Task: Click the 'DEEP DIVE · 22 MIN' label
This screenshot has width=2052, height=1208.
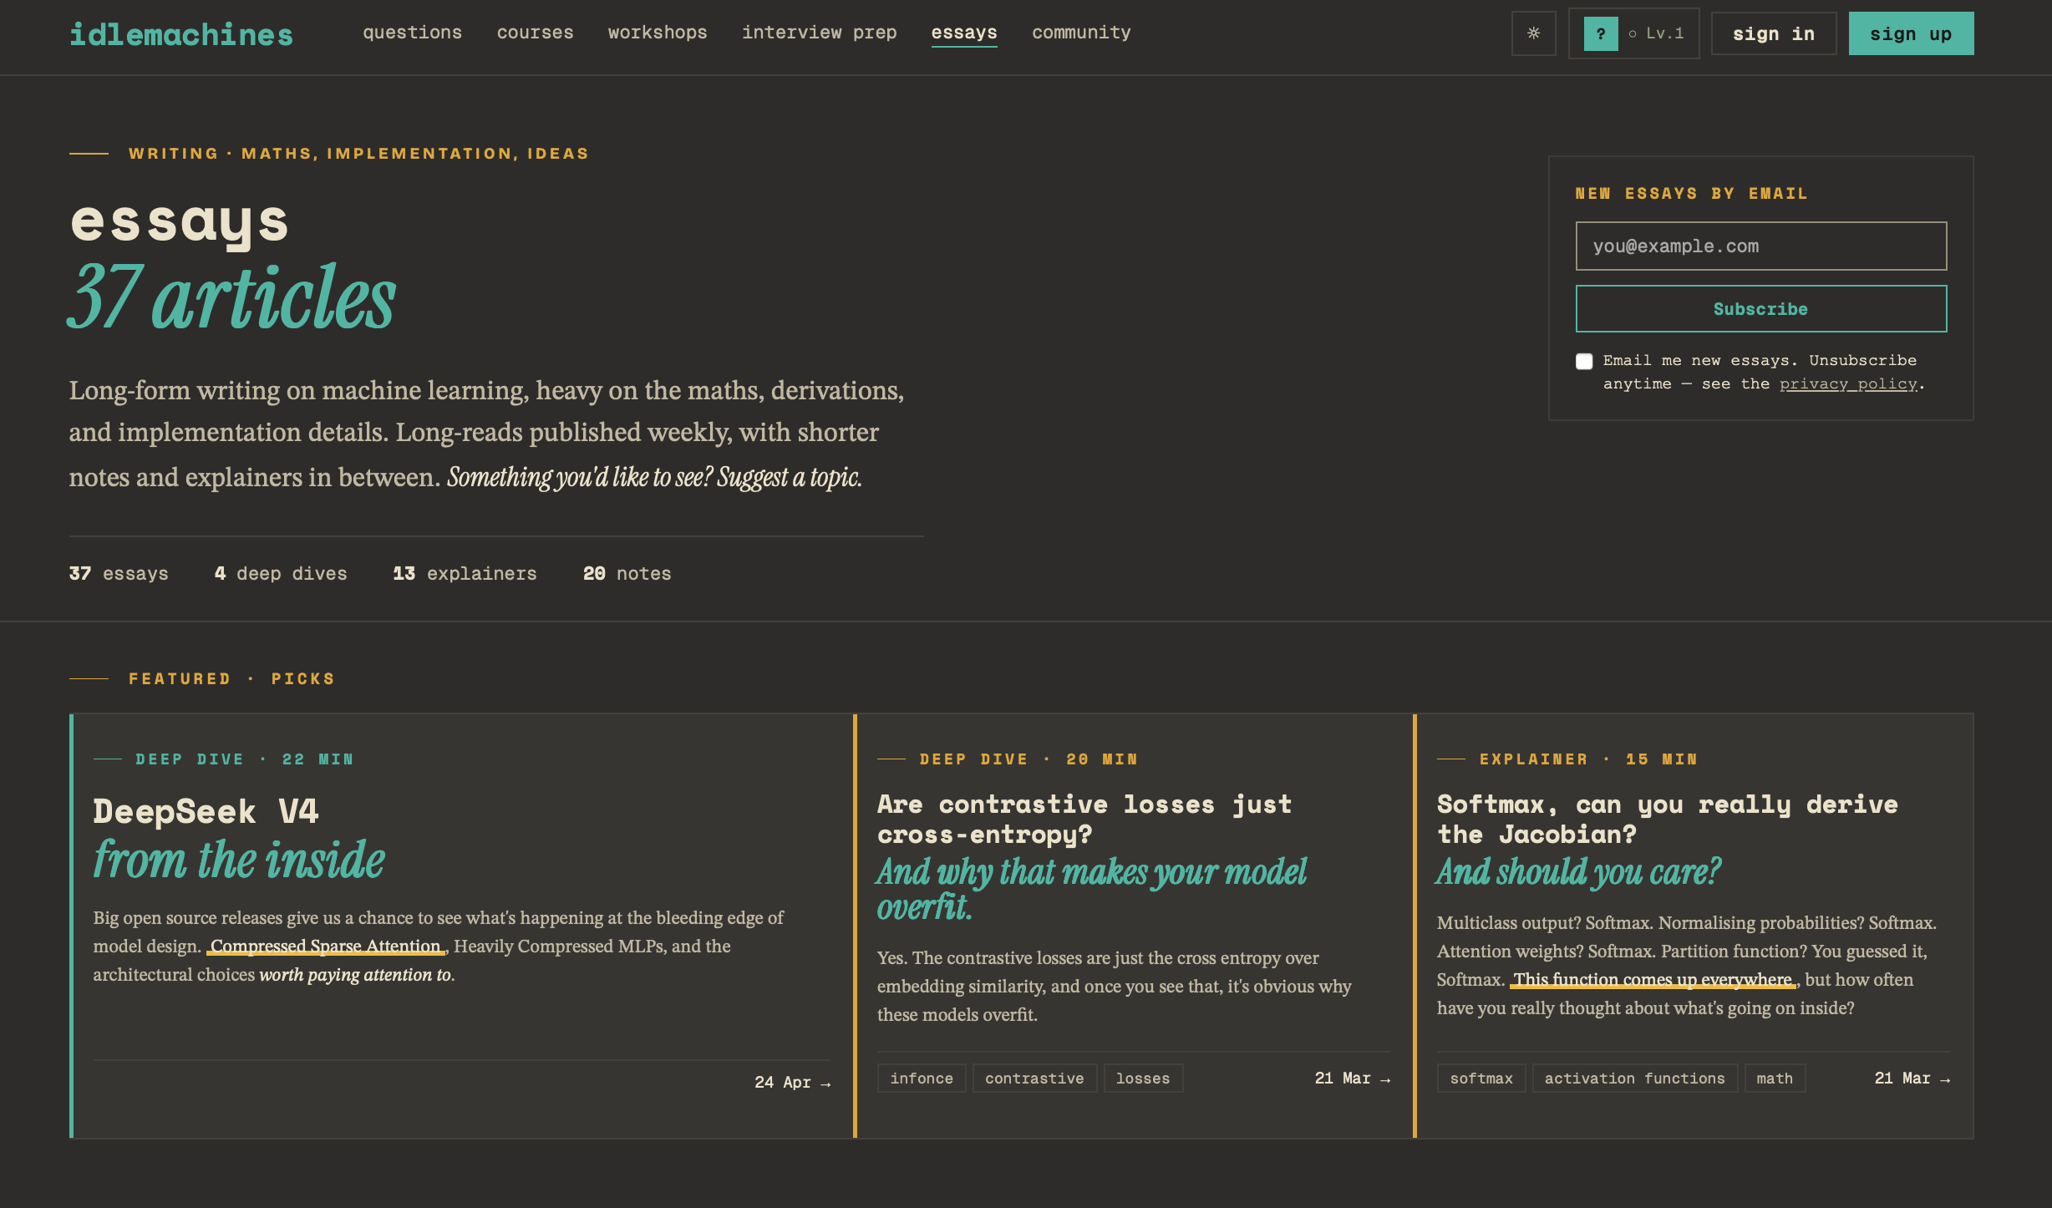Action: pyautogui.click(x=244, y=759)
